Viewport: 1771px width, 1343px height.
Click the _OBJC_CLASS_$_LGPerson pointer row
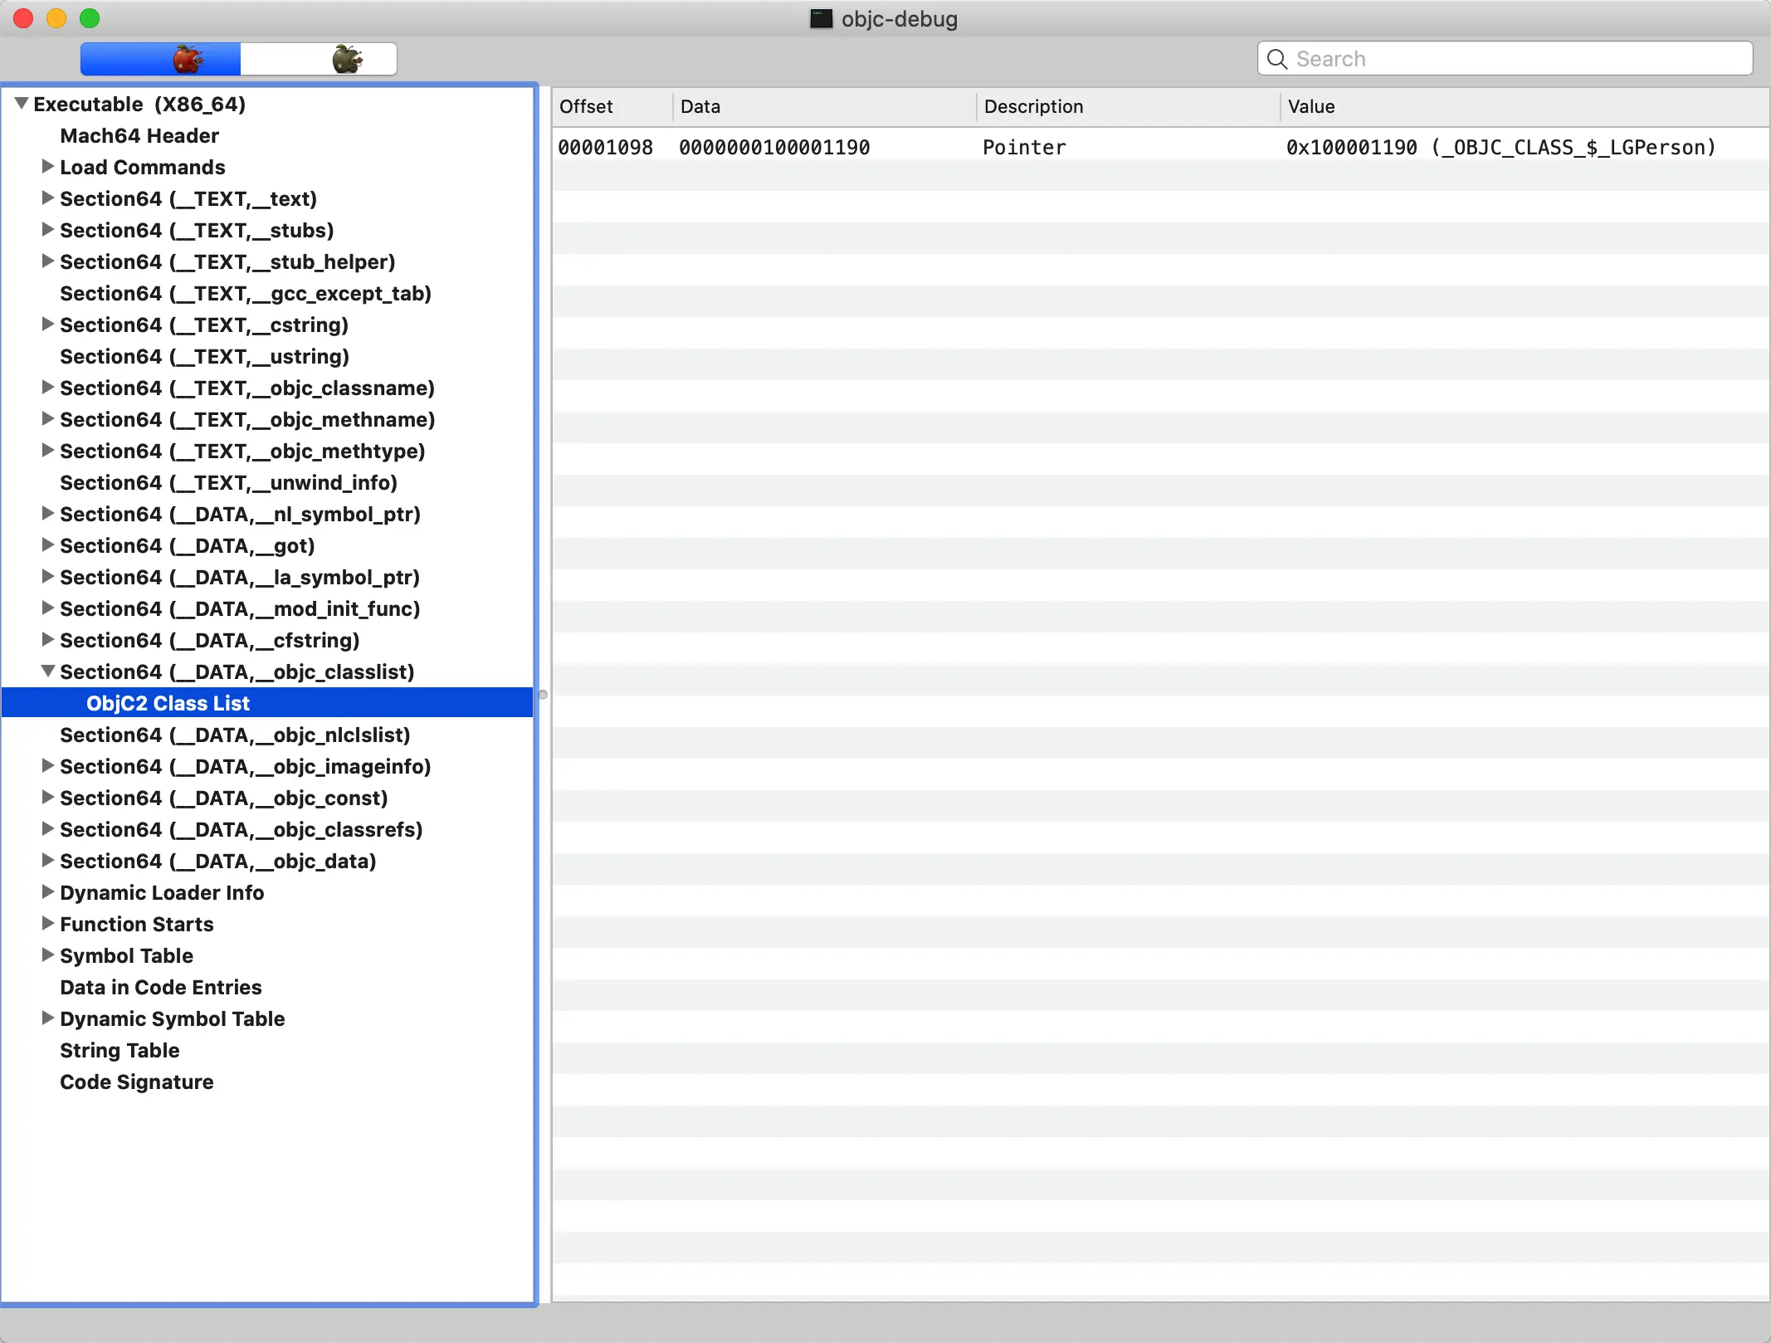point(1160,147)
